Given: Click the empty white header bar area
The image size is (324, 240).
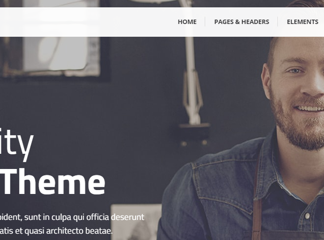Looking at the screenshot, I should (x=87, y=22).
